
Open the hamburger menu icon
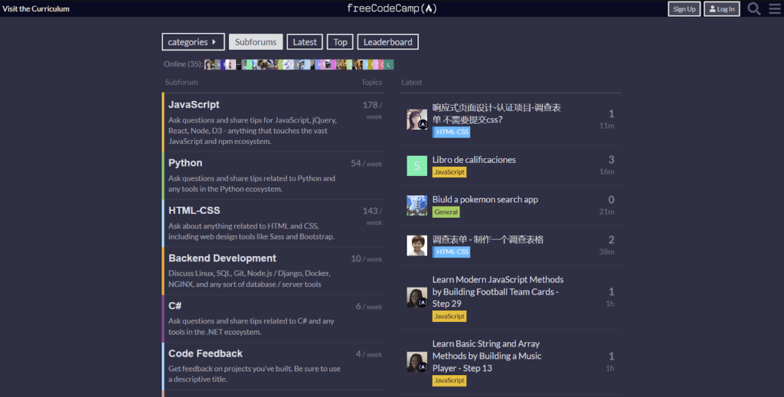[775, 8]
